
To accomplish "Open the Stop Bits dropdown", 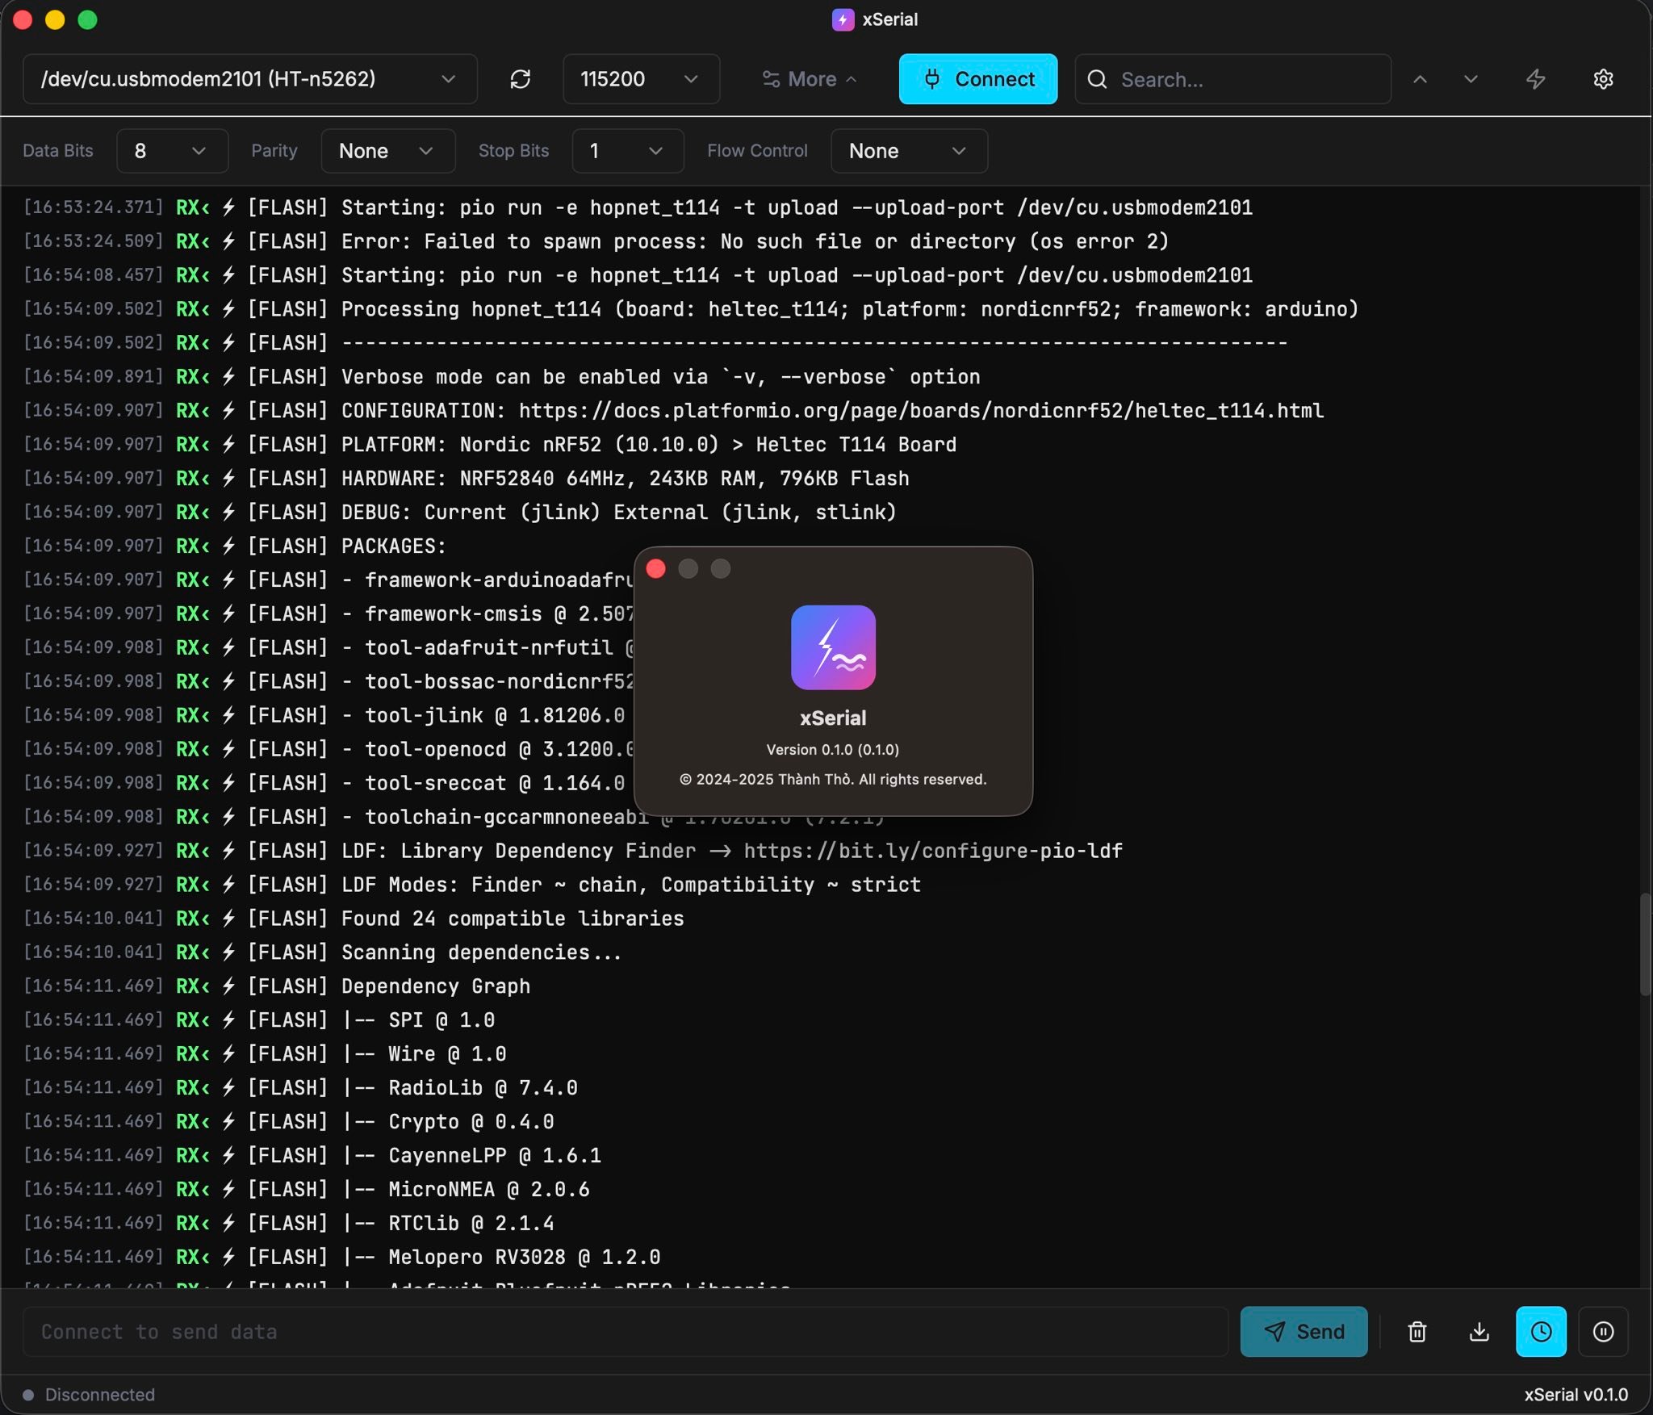I will [x=628, y=151].
